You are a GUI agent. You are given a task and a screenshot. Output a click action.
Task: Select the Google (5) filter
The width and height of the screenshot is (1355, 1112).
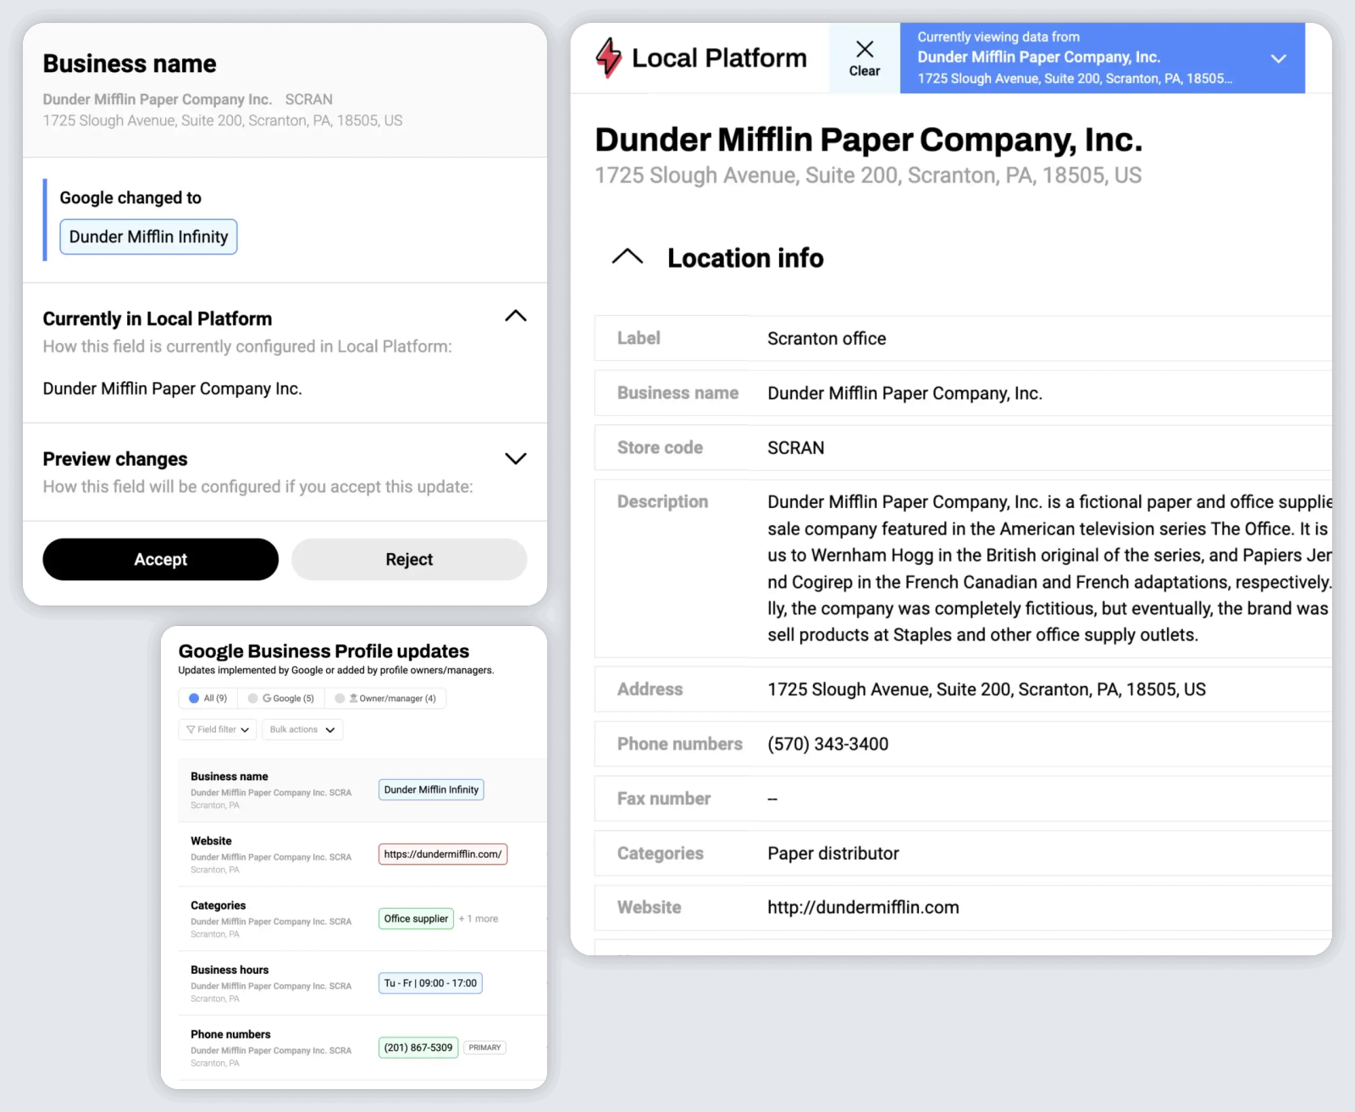click(282, 699)
